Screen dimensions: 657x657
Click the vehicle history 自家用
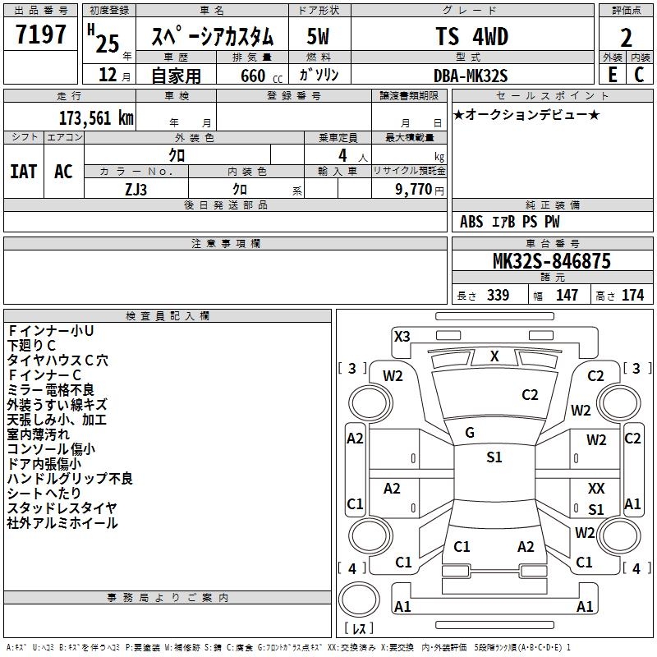pos(176,76)
